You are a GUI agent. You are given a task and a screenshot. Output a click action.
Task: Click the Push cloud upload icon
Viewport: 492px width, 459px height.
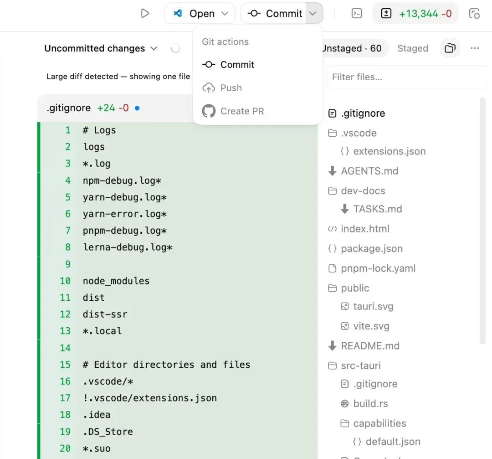point(209,88)
